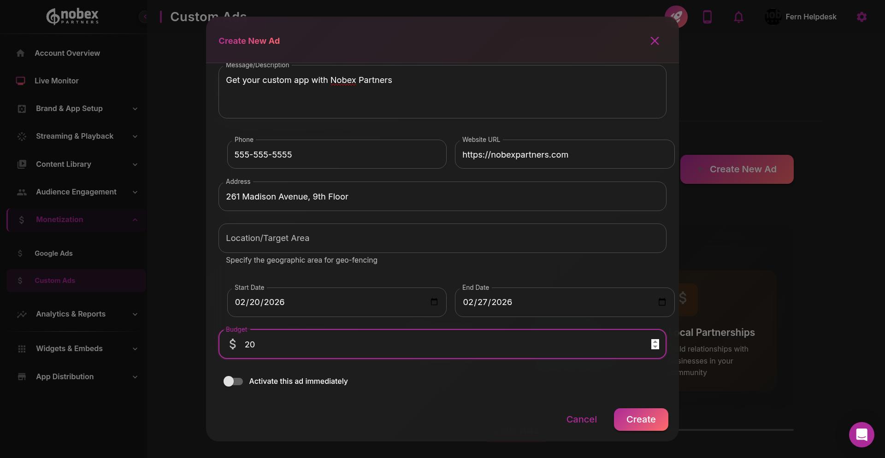
Task: Expand the Brand & App Setup section
Action: click(x=135, y=109)
